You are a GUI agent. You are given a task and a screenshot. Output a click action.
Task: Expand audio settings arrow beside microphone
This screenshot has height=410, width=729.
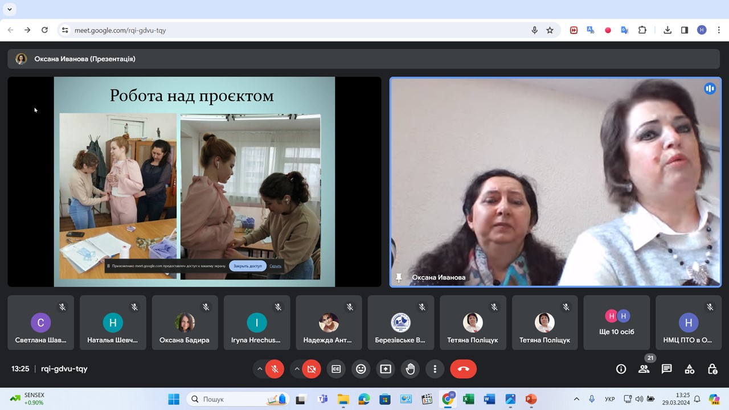(x=260, y=369)
